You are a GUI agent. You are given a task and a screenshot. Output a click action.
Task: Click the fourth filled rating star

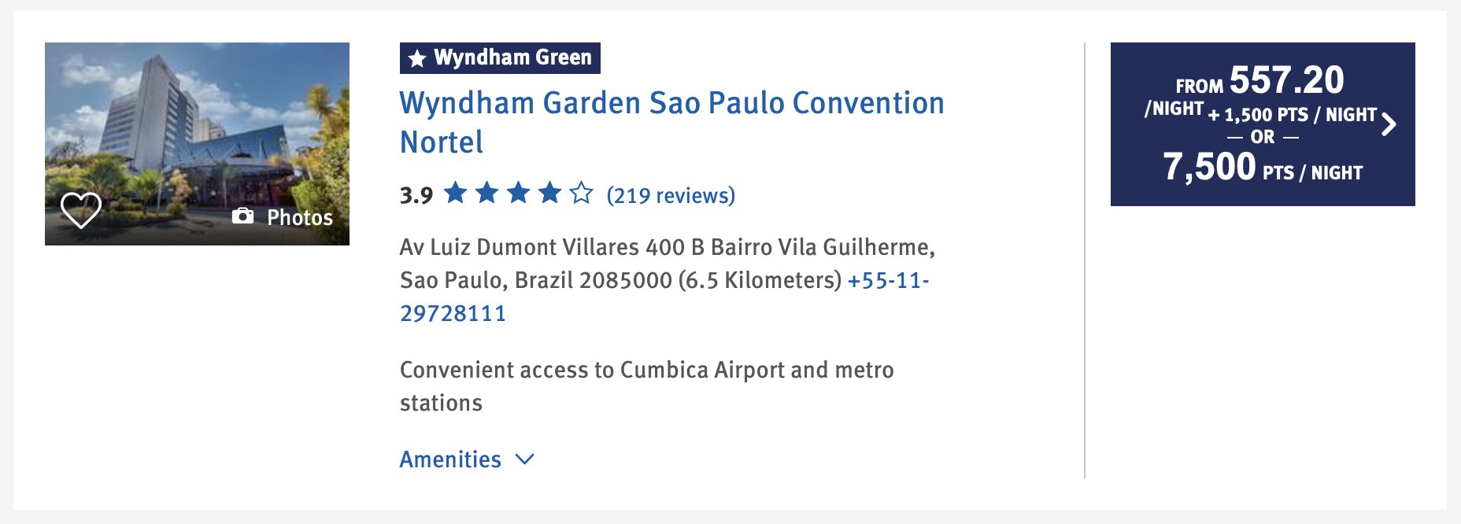[549, 193]
